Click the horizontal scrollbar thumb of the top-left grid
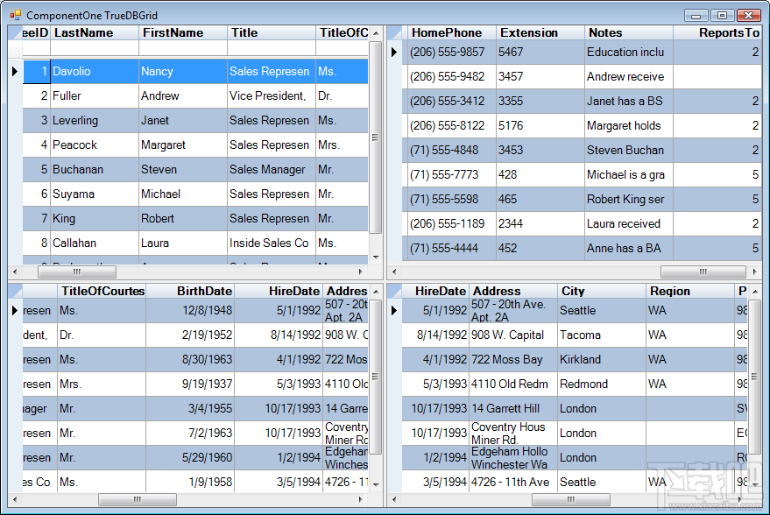The height and width of the screenshot is (515, 770). (77, 272)
